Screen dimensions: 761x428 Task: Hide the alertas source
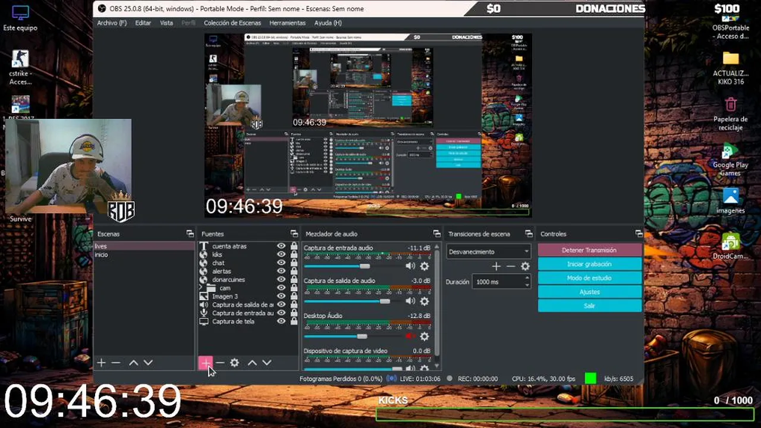(x=281, y=271)
